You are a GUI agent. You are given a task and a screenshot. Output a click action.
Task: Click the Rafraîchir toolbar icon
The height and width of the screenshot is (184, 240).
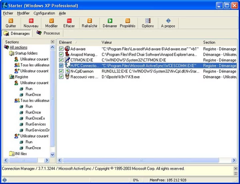click(x=90, y=21)
